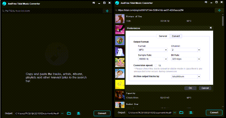The height and width of the screenshot is (118, 226).
Task: Click OK in Preferences dialog
Action: (190, 88)
